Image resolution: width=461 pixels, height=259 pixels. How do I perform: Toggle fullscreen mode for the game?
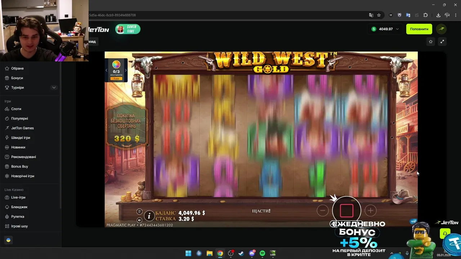tap(442, 42)
